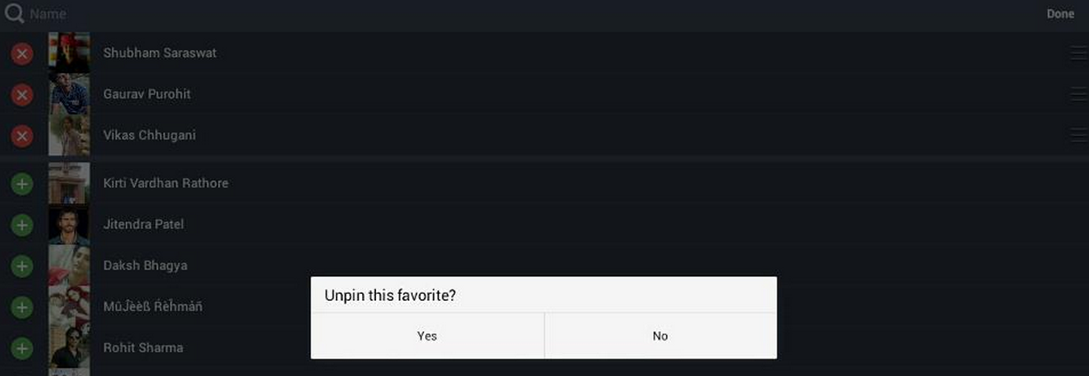Grab reorder handle beside Gaurav Purohit
The image size is (1089, 376).
pyautogui.click(x=1079, y=94)
